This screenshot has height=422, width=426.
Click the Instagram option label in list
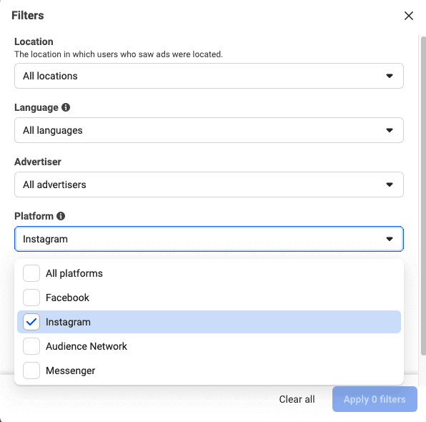coord(68,322)
